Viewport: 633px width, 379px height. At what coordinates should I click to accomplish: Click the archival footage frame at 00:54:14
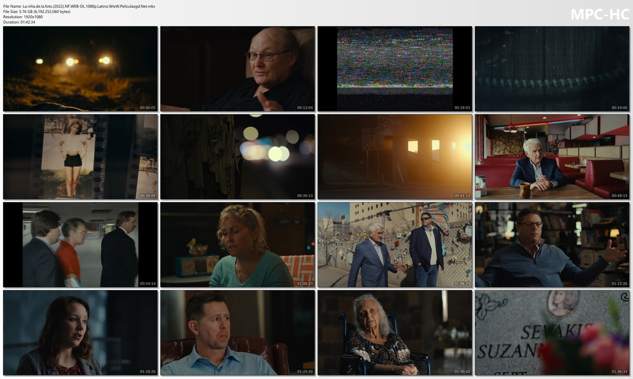pos(80,245)
